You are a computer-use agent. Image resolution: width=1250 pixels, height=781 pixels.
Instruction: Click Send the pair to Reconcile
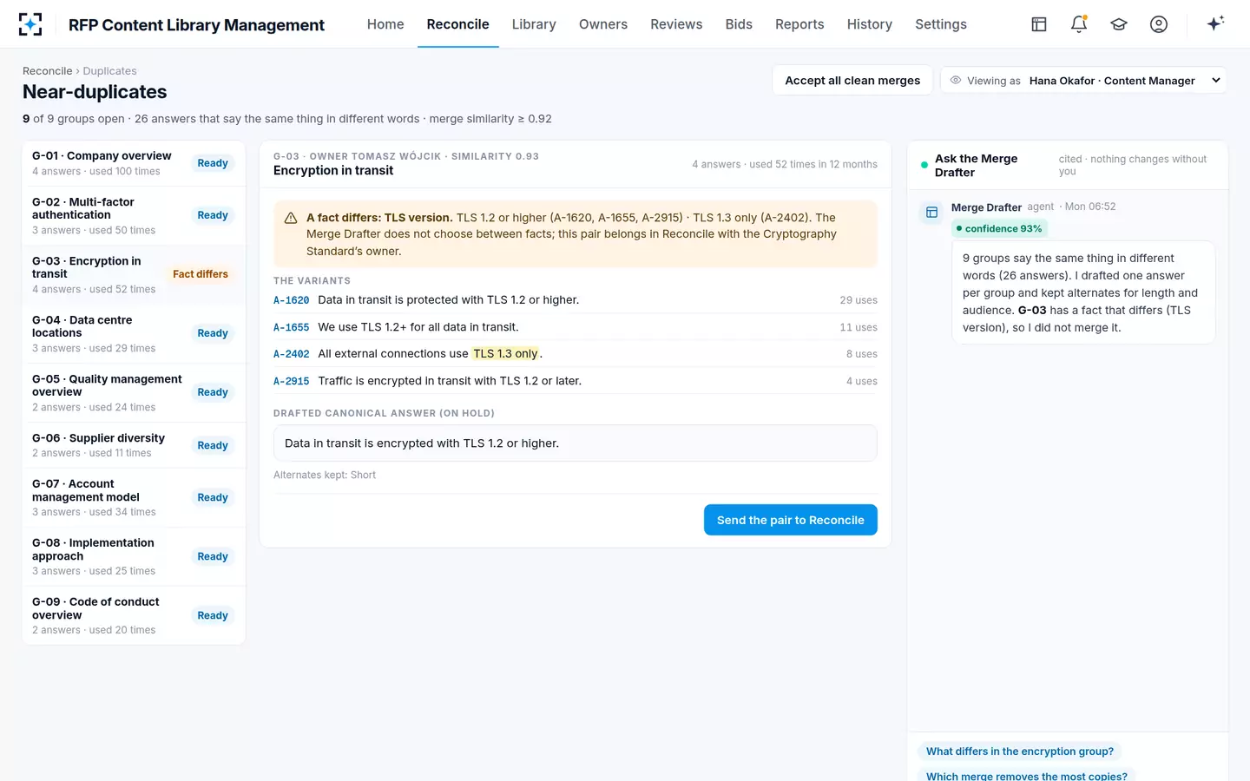[791, 520]
